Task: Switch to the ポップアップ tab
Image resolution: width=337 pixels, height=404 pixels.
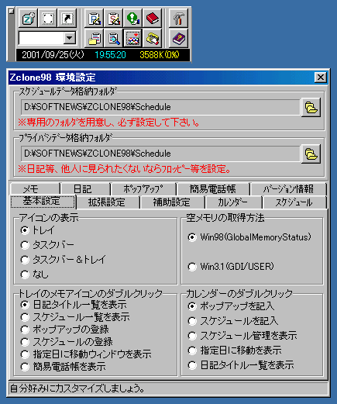Action: click(143, 189)
